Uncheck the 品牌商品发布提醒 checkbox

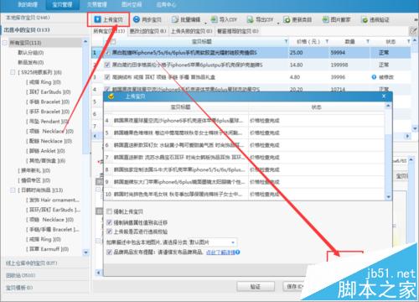point(109,252)
